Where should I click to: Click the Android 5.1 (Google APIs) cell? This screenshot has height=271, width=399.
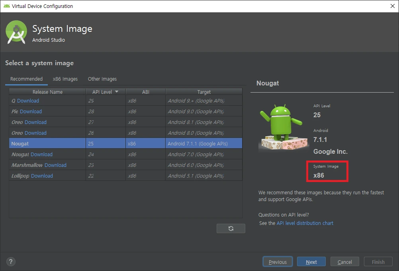(x=204, y=176)
